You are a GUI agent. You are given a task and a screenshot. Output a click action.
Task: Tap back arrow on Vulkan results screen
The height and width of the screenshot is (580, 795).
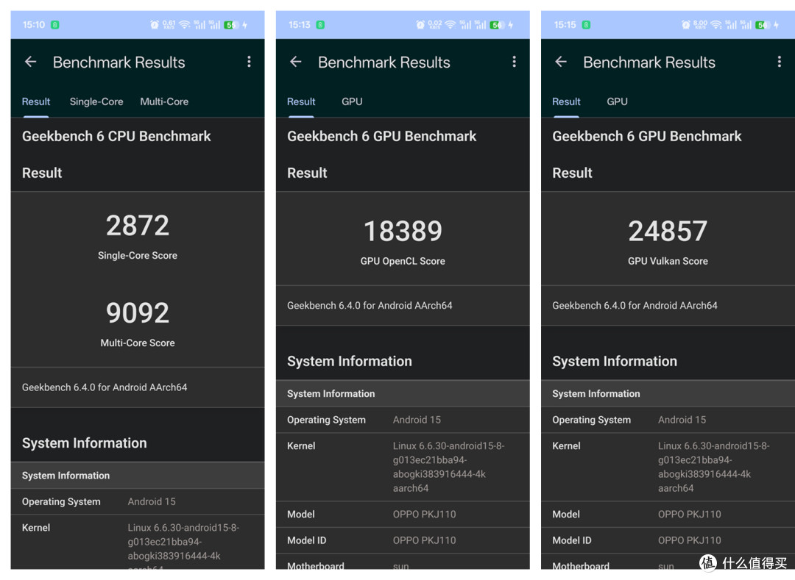[x=561, y=62]
